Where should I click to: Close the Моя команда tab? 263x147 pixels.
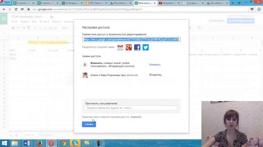tap(155, 3)
